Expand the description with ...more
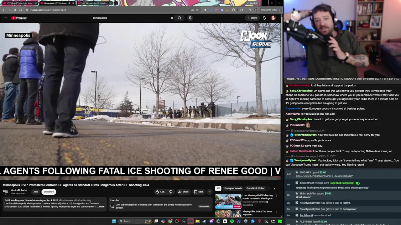Viewport: 401px width, 225px height. tap(101, 207)
